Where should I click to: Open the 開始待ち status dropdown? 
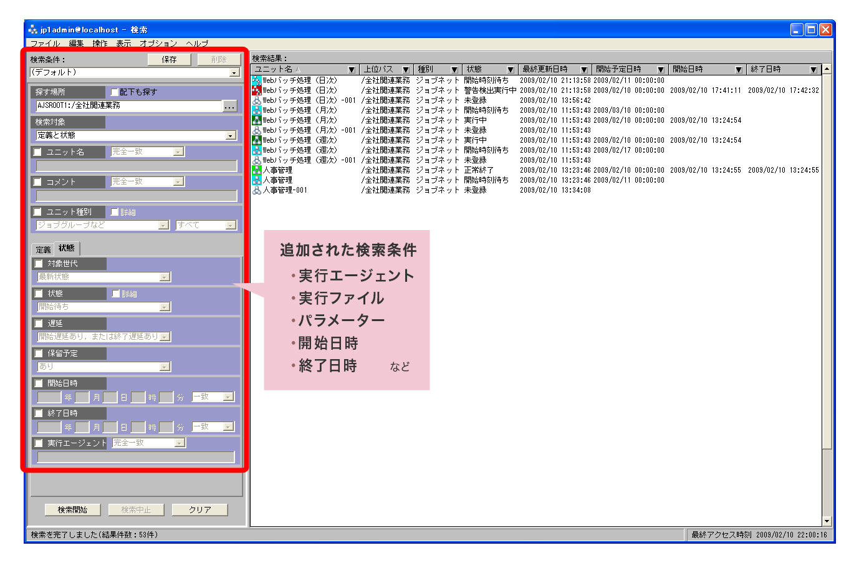click(x=165, y=307)
